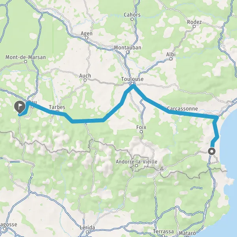Viewport: 237px width, 237px height.
Task: Click the Albi city marker
Action: [171, 59]
